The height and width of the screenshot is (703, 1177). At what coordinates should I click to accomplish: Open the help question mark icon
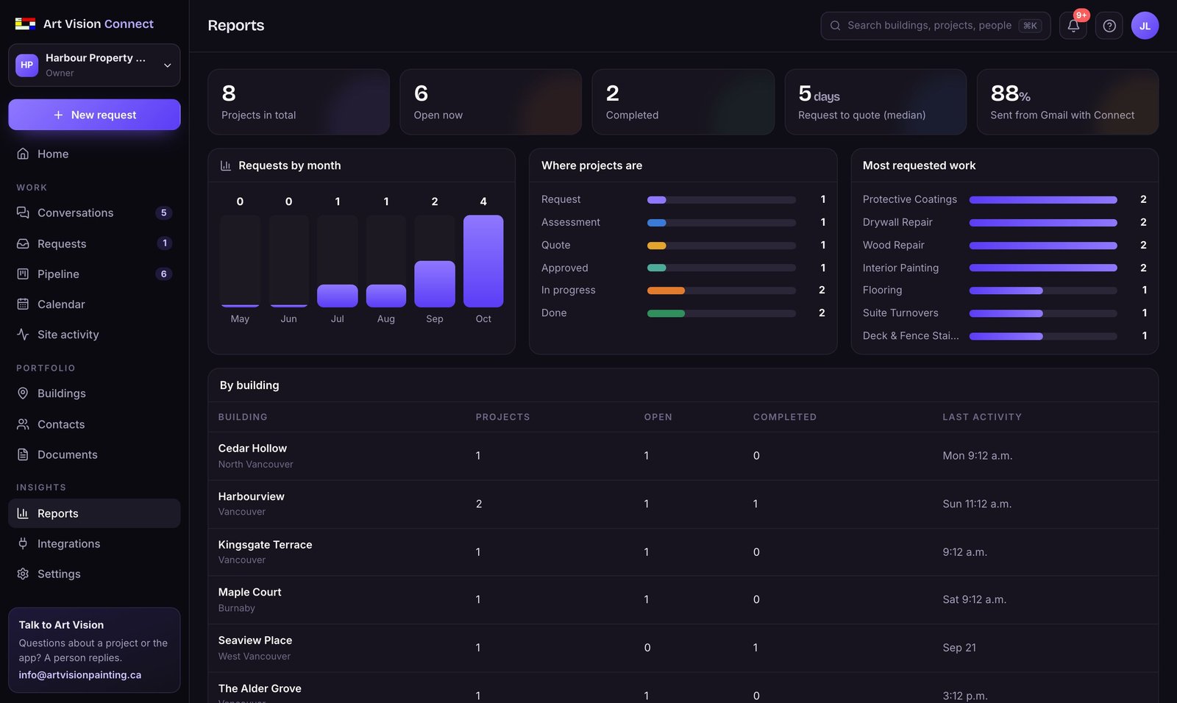tap(1109, 26)
